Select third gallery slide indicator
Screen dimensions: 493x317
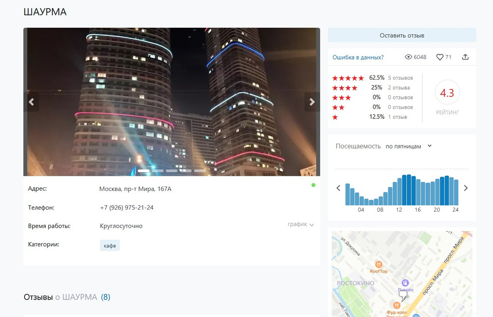[x=172, y=171]
